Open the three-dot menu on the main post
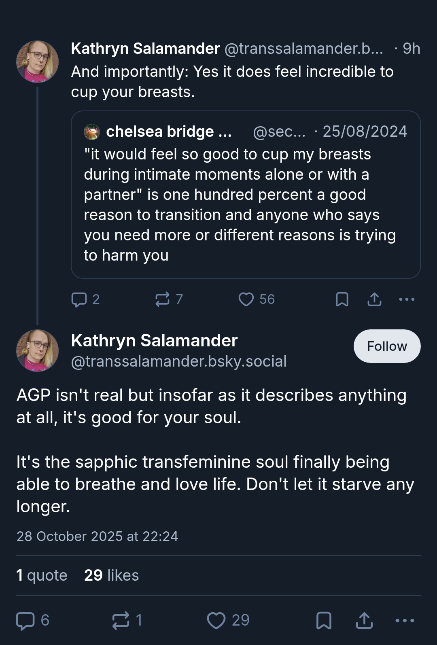This screenshot has height=645, width=437. [405, 620]
